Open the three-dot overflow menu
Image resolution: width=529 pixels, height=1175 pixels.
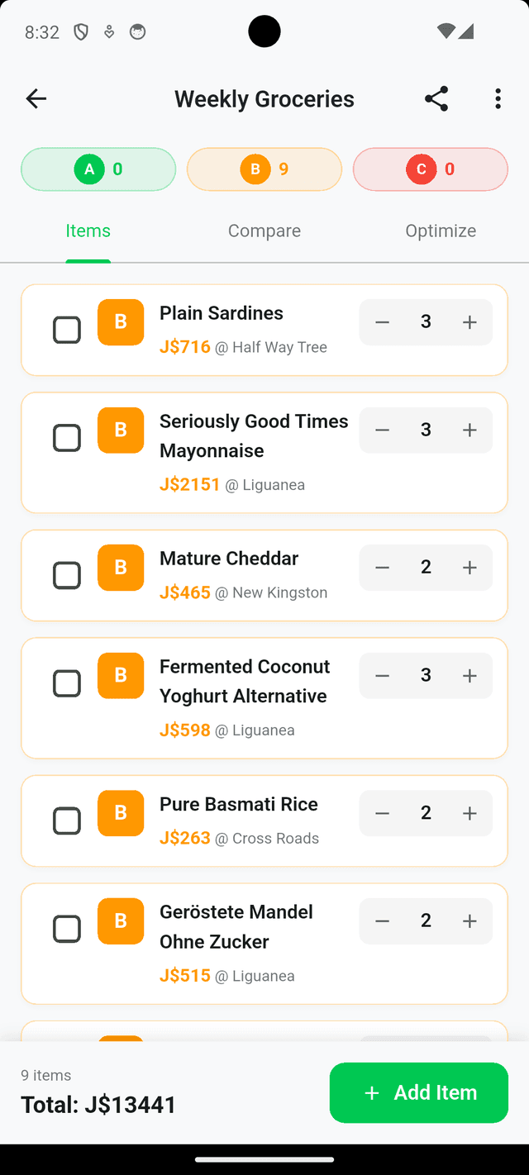coord(498,99)
